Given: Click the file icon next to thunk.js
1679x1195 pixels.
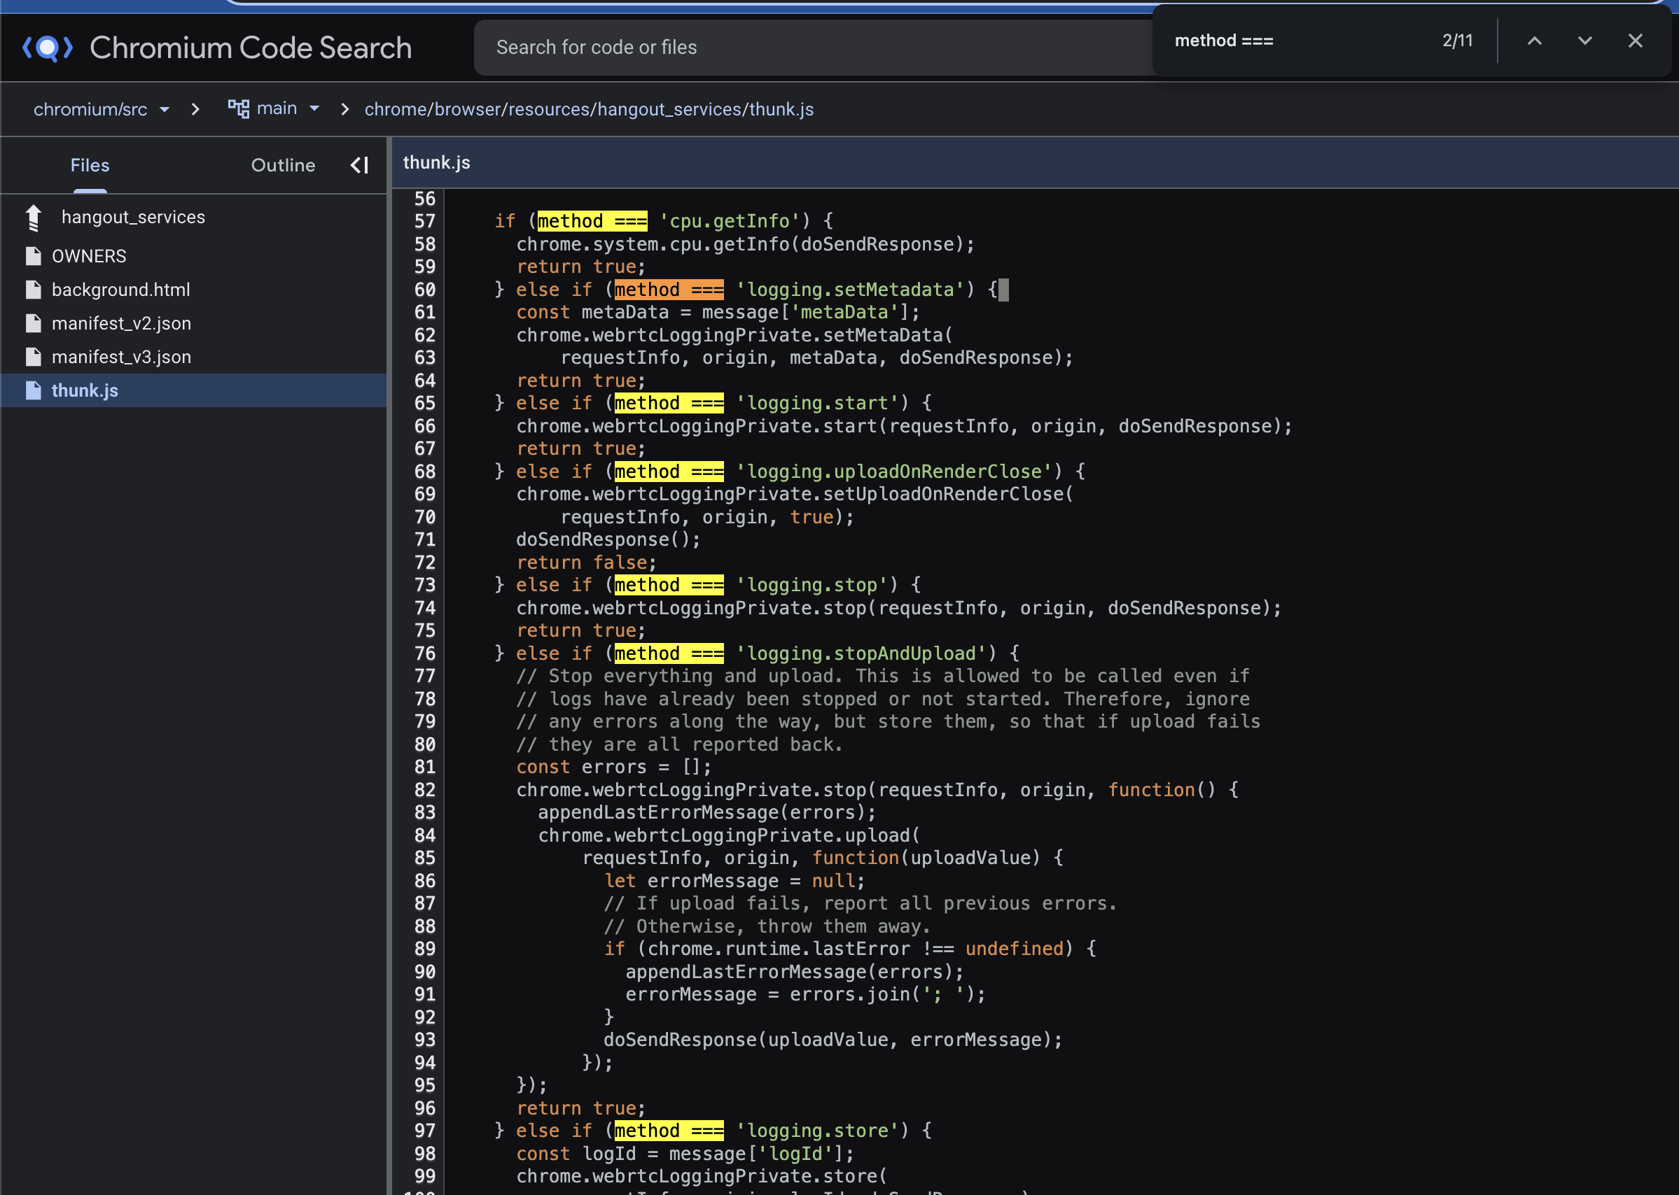Looking at the screenshot, I should pyautogui.click(x=33, y=390).
